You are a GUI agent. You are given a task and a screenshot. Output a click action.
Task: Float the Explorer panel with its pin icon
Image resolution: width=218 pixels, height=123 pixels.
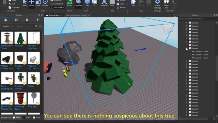[x=214, y=15]
